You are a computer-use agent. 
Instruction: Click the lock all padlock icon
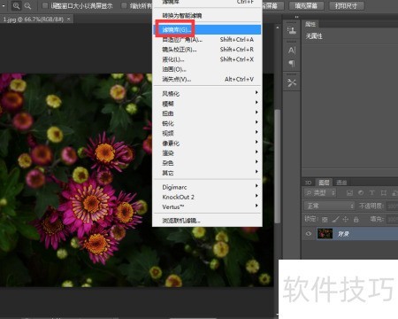point(356,220)
